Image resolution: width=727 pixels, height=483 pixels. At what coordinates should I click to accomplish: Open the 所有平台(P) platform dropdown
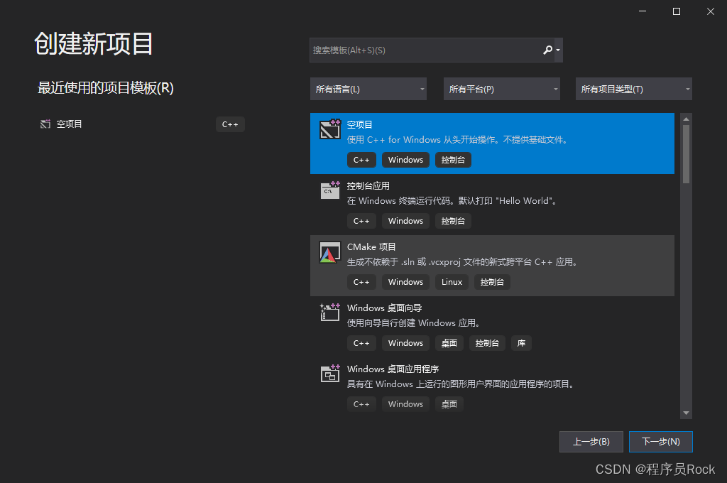tap(502, 89)
